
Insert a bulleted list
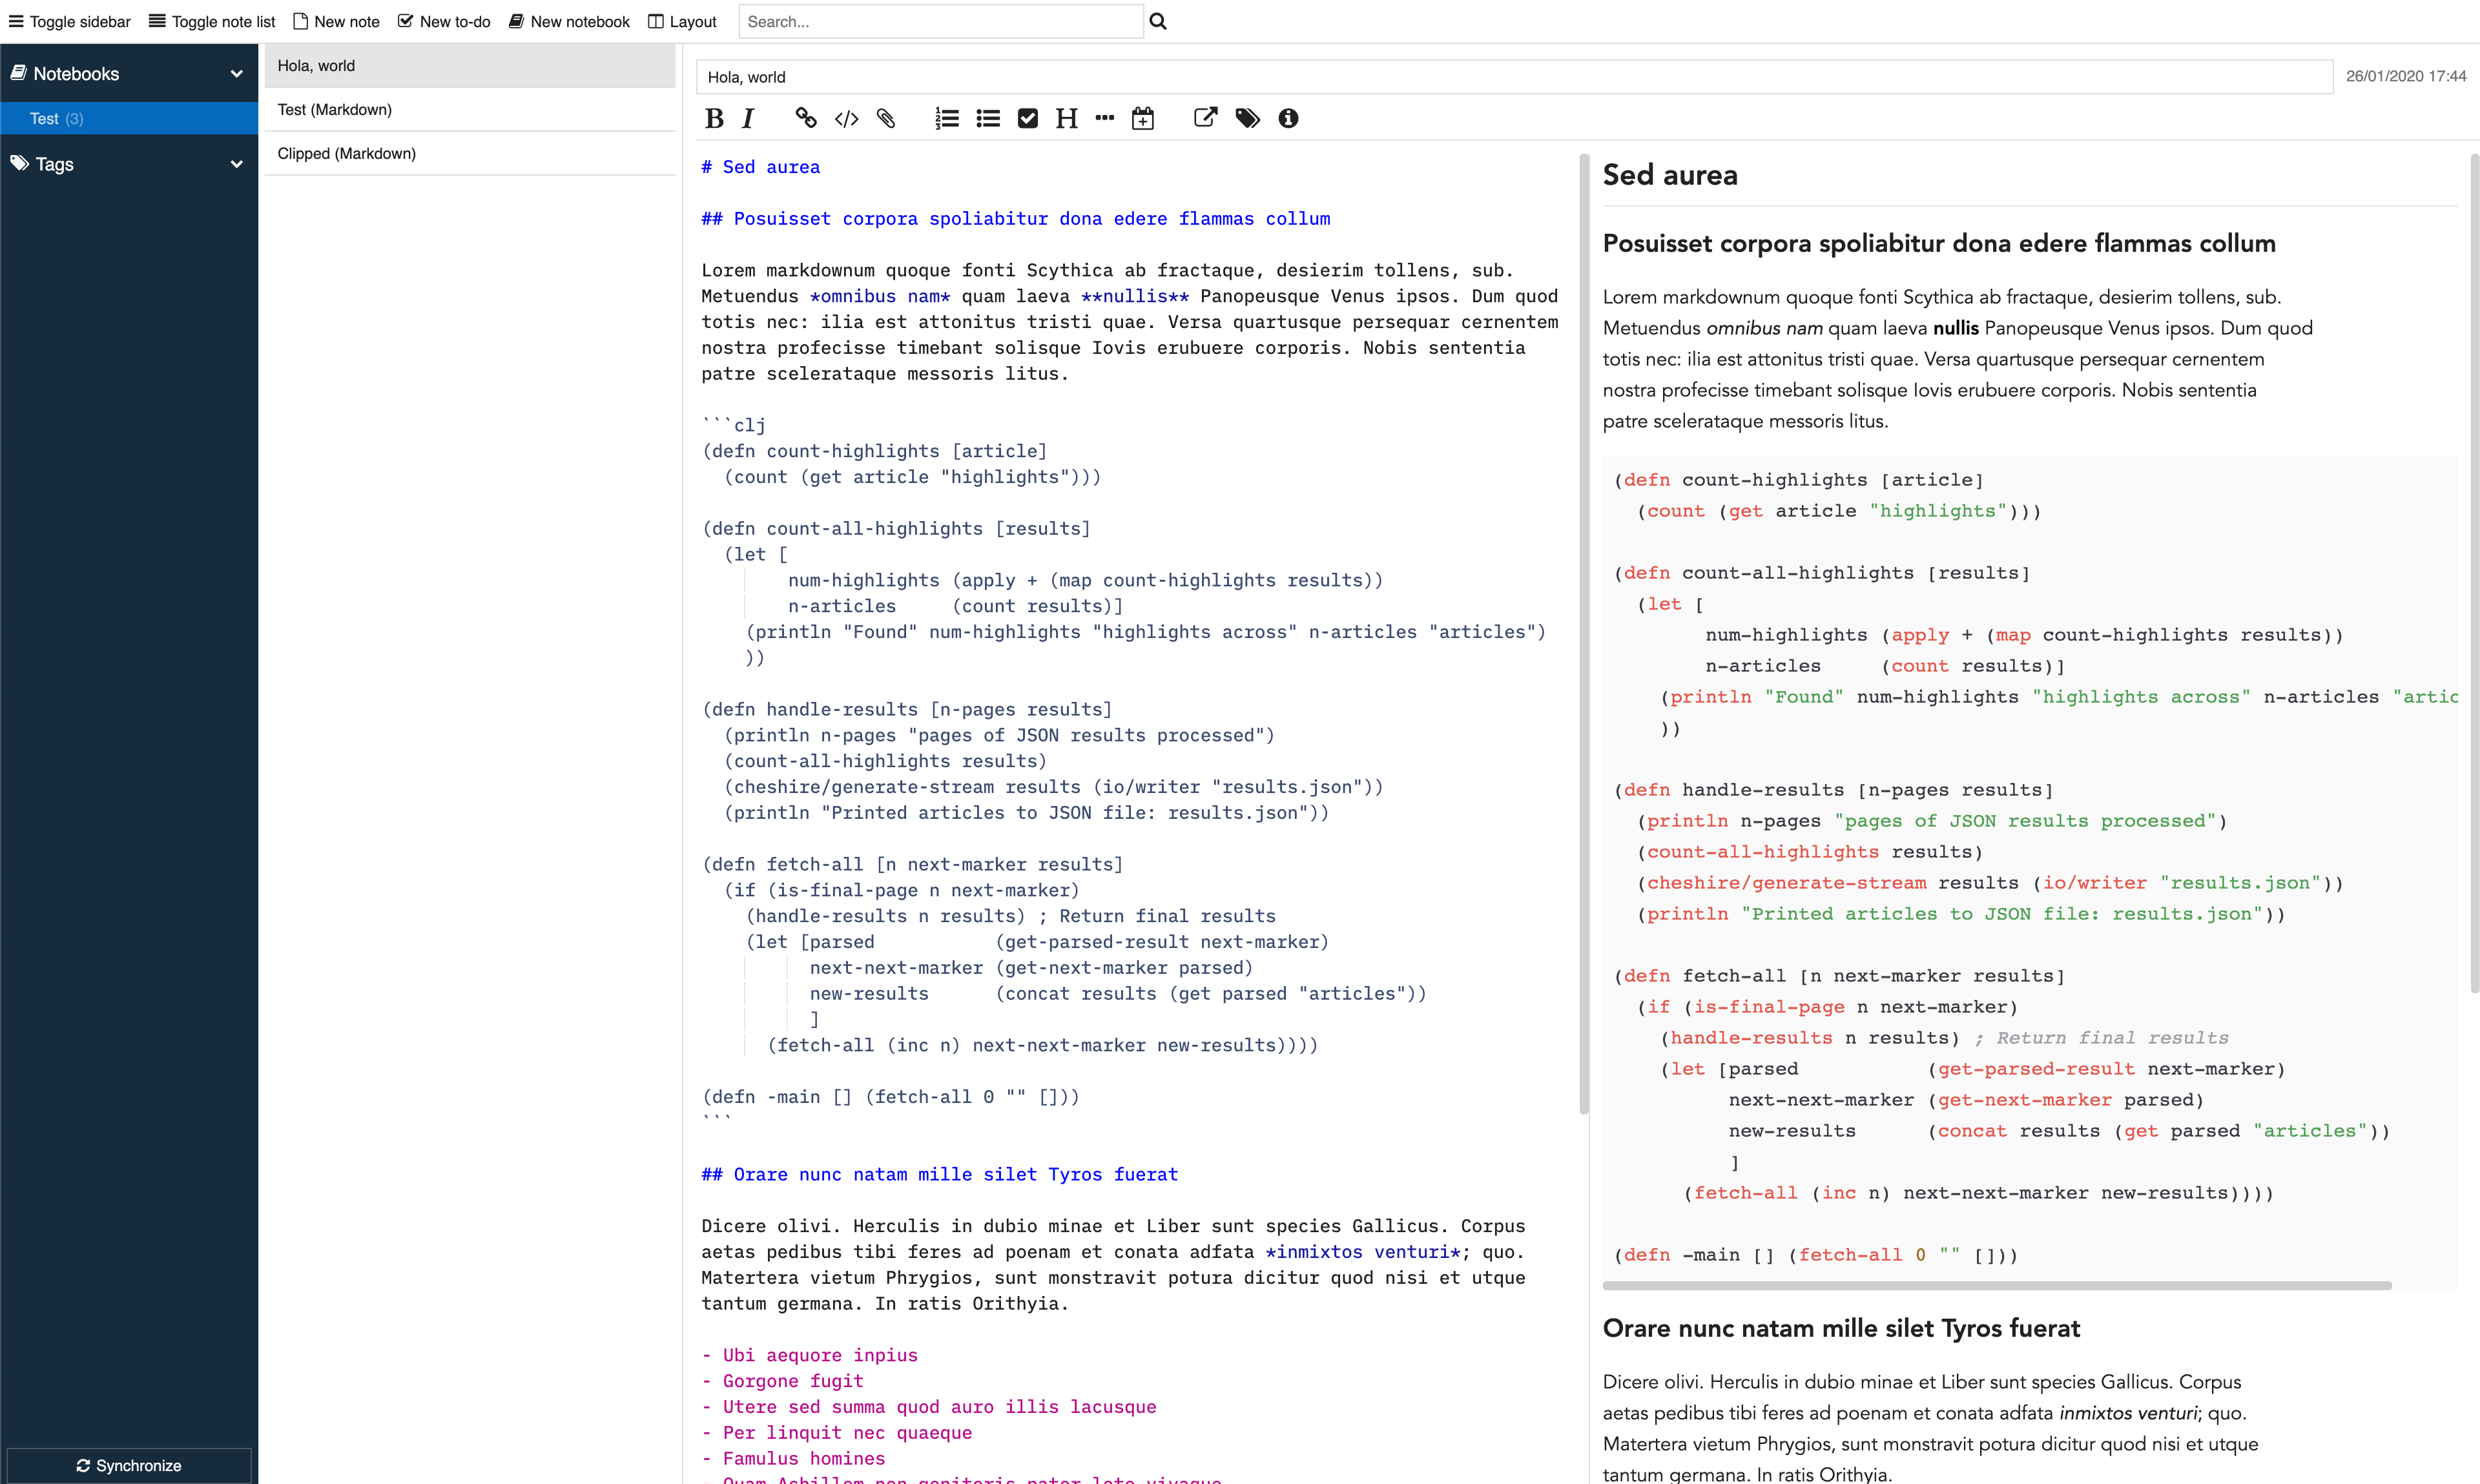pyautogui.click(x=988, y=119)
